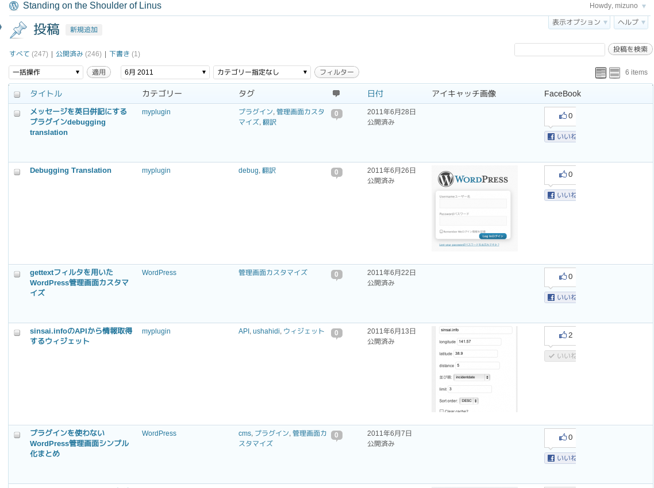Check the メッセージを英日併記にする post checkbox
The image size is (654, 488).
(17, 113)
